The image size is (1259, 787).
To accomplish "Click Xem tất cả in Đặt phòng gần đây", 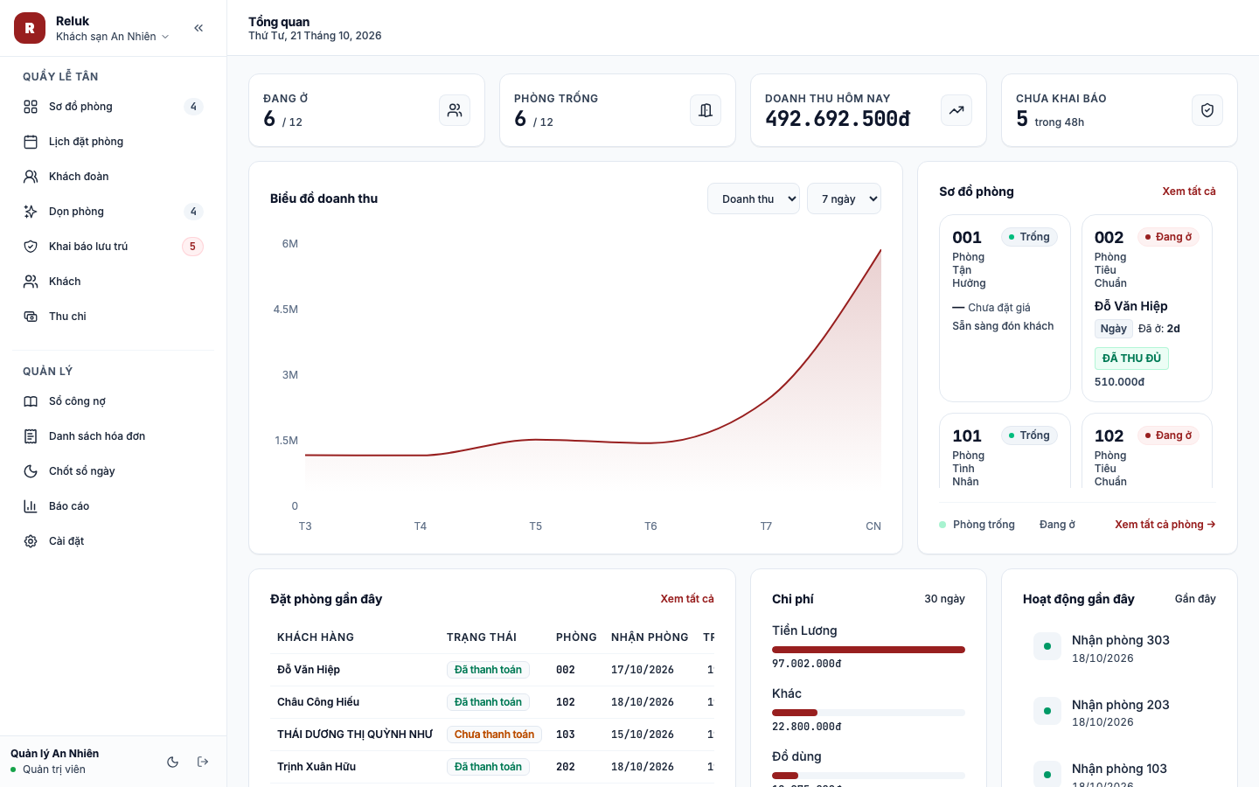I will coord(687,599).
